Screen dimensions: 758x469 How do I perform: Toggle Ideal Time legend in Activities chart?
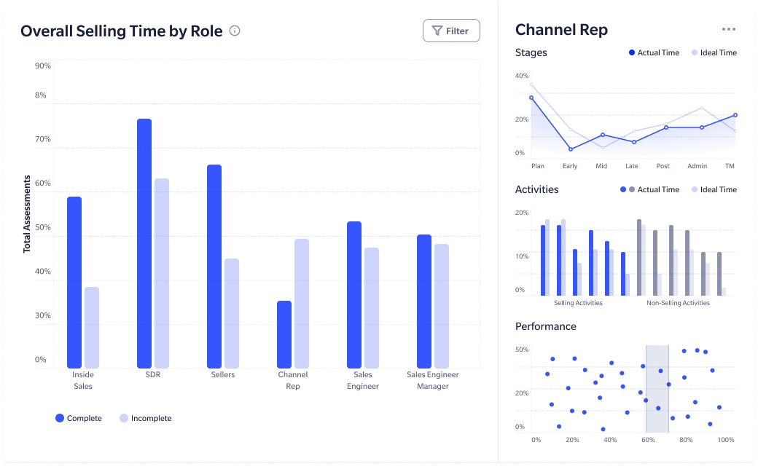click(714, 190)
